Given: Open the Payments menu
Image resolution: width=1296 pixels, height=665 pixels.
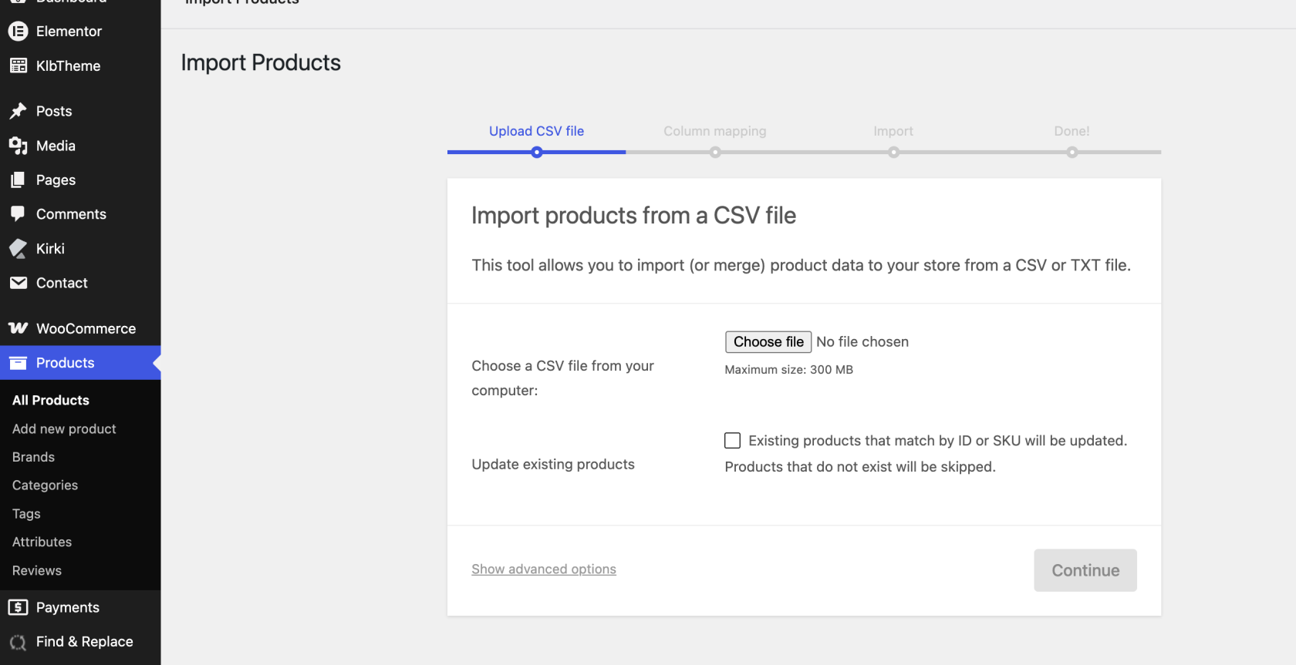Looking at the screenshot, I should [80, 607].
